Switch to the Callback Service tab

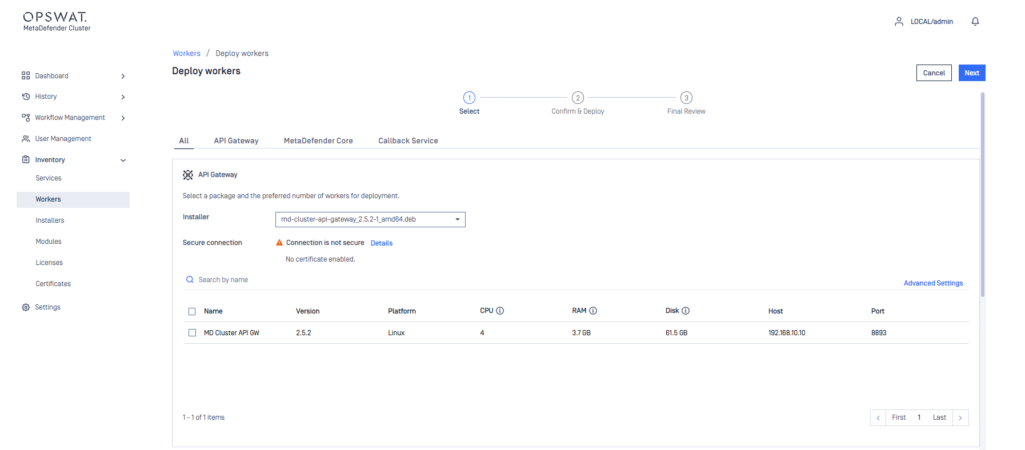(x=408, y=141)
